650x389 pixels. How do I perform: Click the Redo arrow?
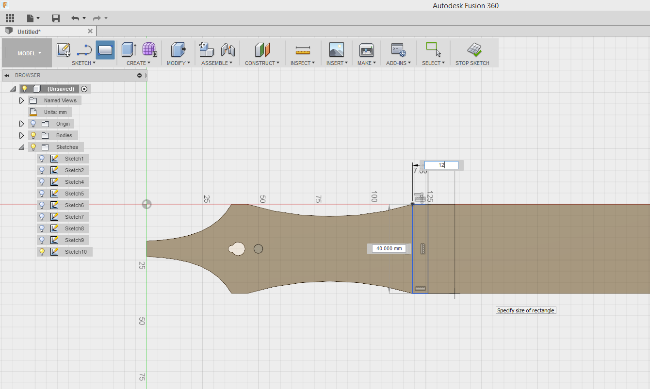point(97,18)
